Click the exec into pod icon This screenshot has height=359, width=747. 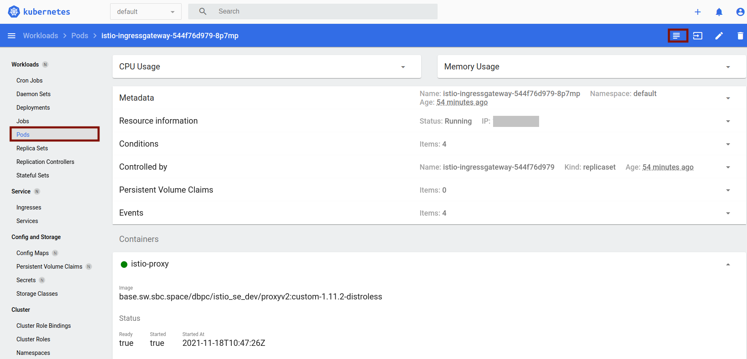click(x=698, y=36)
